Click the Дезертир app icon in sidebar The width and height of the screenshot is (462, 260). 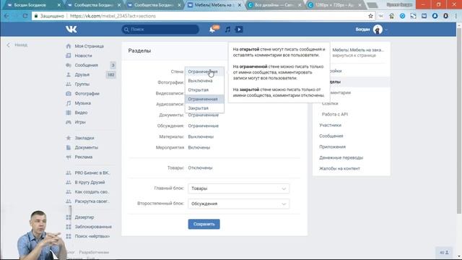(69, 217)
